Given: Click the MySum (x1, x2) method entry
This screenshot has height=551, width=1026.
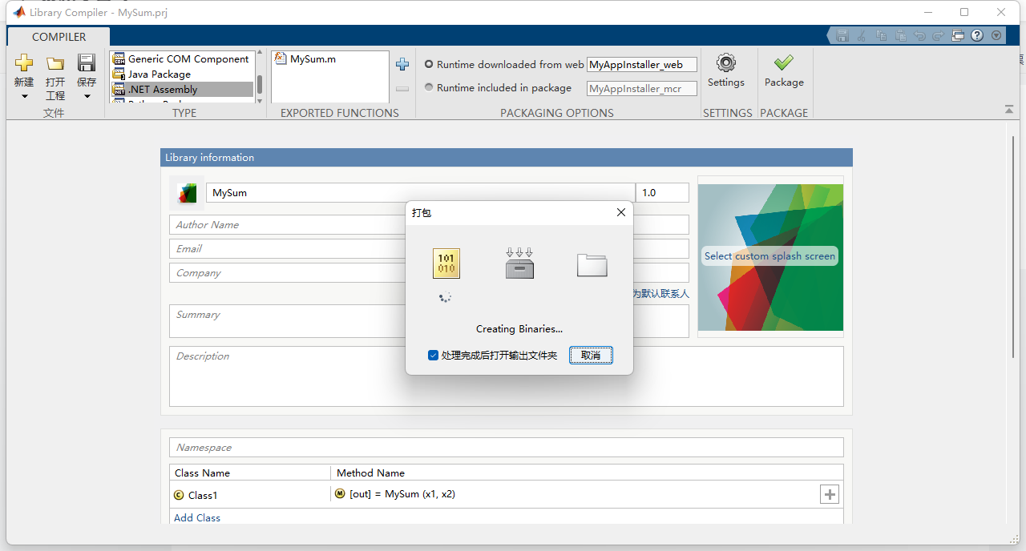Looking at the screenshot, I should (395, 494).
